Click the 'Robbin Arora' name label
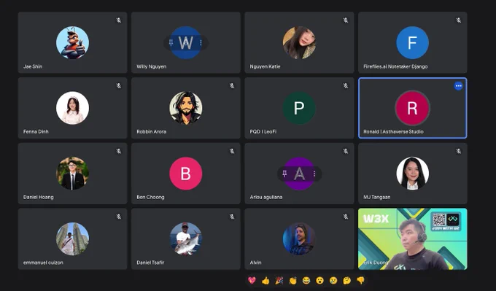 click(151, 131)
